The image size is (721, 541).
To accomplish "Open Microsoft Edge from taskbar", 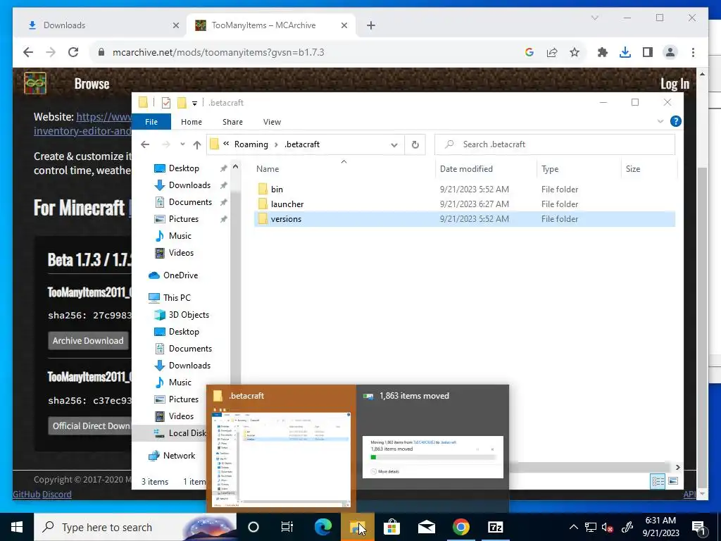I will (322, 527).
